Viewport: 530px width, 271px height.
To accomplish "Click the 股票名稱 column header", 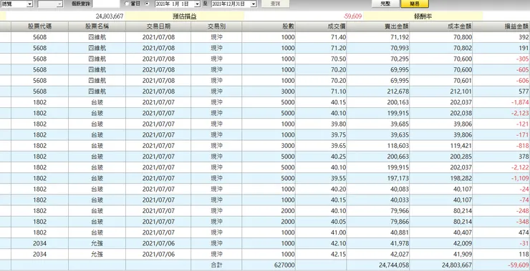I will click(97, 26).
